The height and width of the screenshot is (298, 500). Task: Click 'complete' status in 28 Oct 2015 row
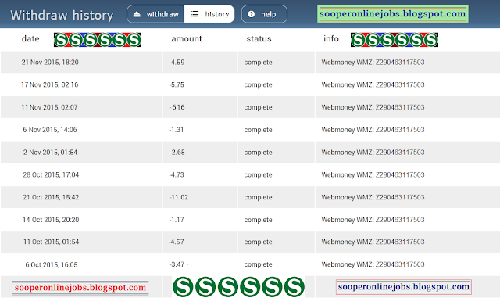click(259, 175)
